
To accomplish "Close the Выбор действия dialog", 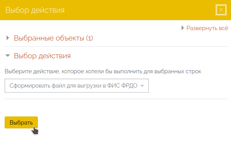I will (x=221, y=10).
